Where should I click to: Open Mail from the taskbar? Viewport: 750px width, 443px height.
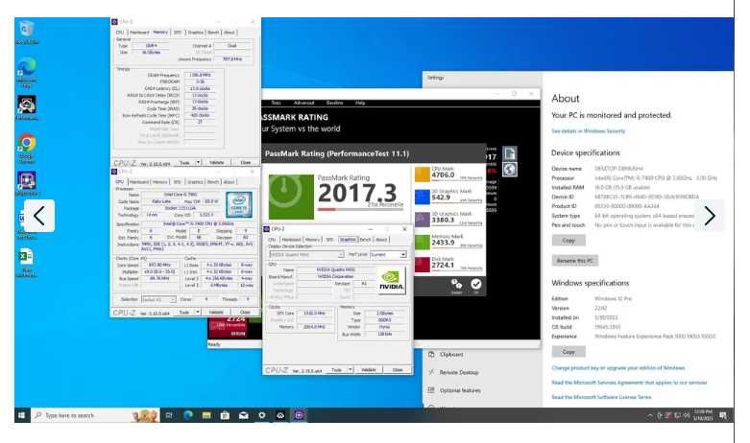(x=244, y=415)
